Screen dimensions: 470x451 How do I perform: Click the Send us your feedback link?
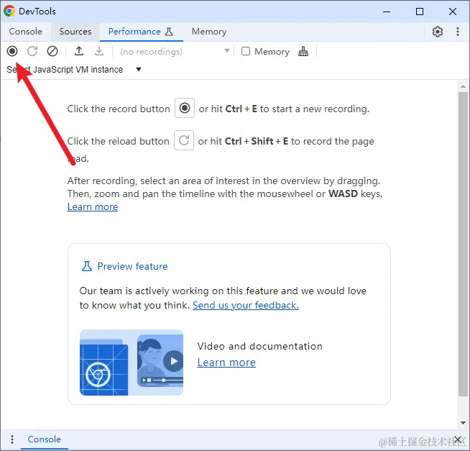[x=246, y=305]
